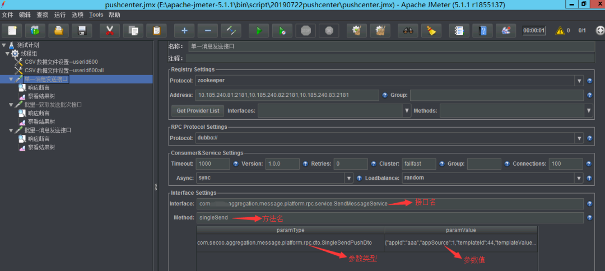The image size is (605, 271).
Task: Open the 帮助 menu
Action: [114, 15]
